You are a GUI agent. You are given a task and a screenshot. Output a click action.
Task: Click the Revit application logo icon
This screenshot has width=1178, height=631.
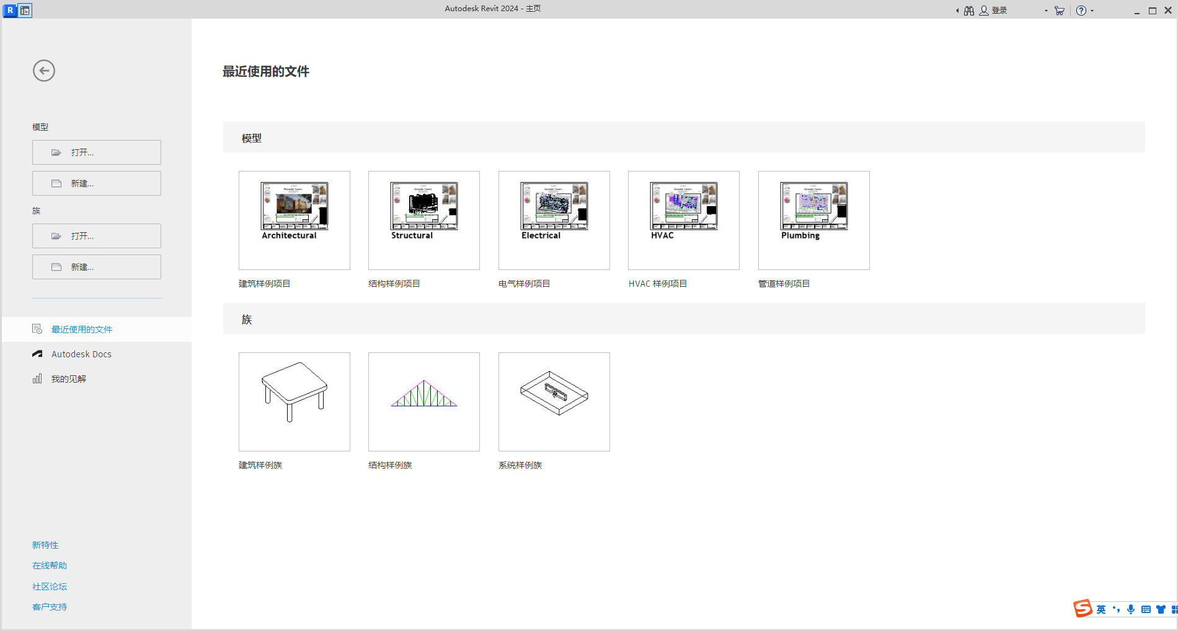(10, 10)
